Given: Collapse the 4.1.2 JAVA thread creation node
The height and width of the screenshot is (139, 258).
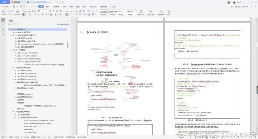Looking at the screenshot, I should click(x=12, y=35).
